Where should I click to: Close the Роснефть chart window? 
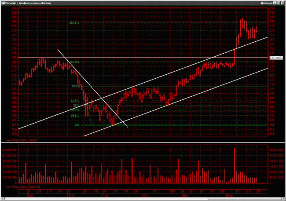click(282, 3)
